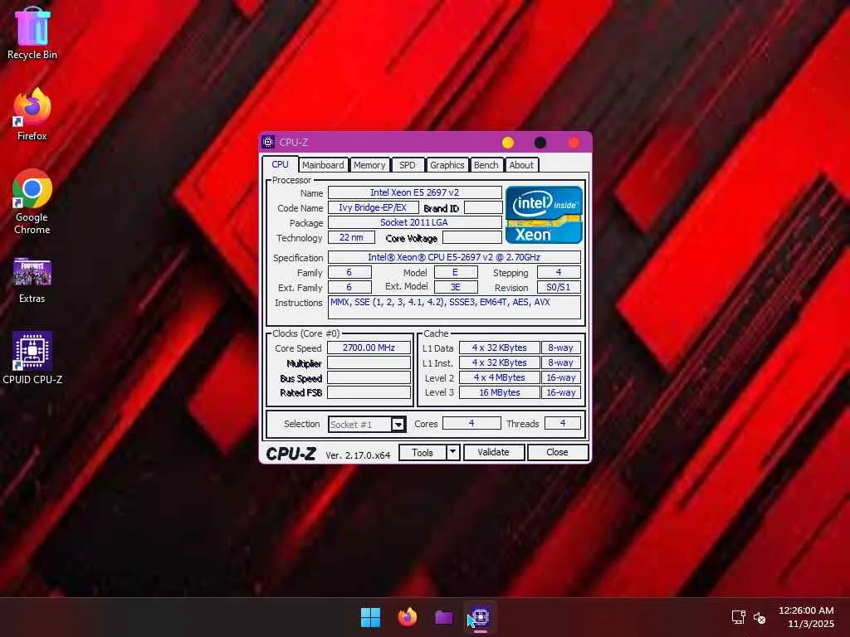Open the clock and date in taskbar
Viewport: 850px width, 637px height.
807,617
